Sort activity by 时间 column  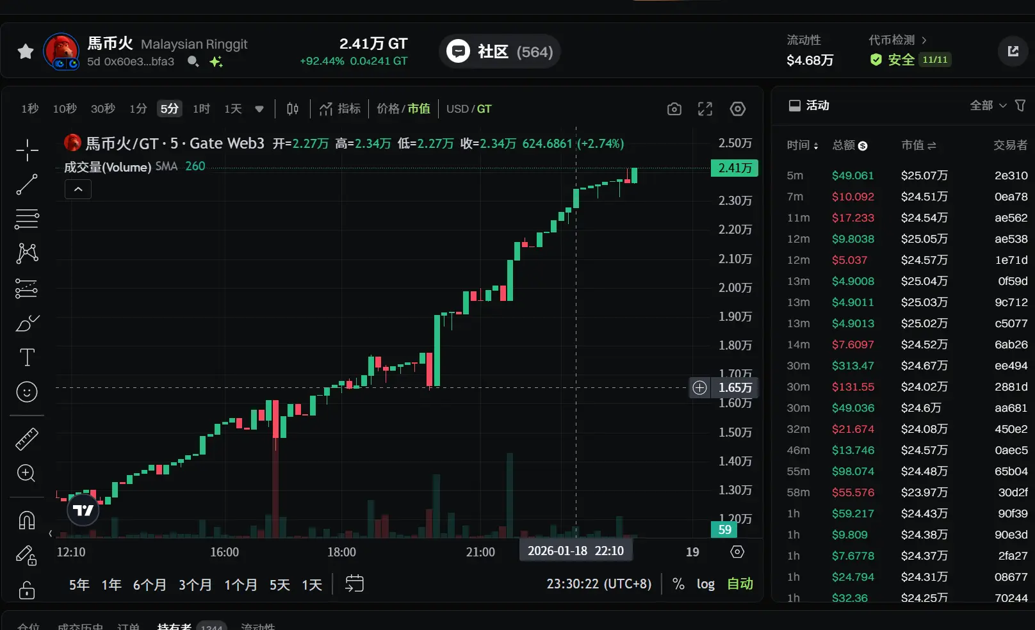(x=803, y=145)
